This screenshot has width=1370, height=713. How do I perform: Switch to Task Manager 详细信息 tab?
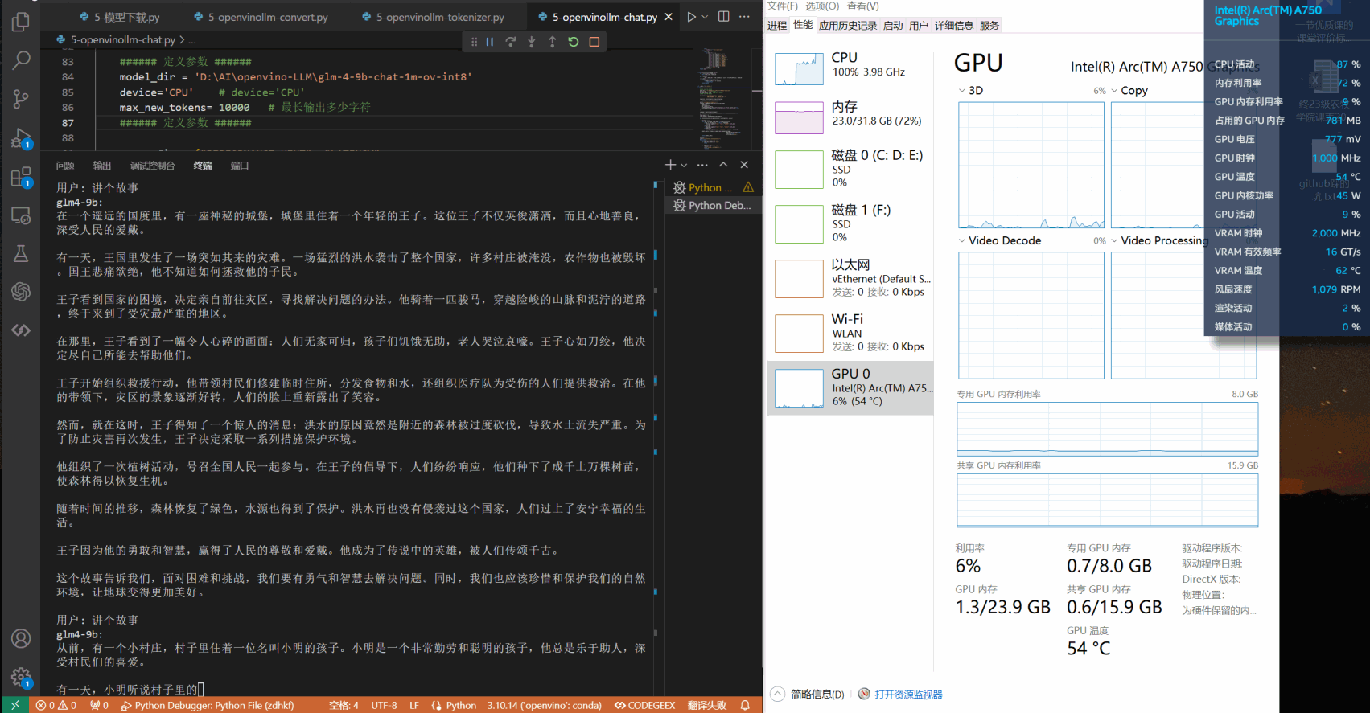954,26
